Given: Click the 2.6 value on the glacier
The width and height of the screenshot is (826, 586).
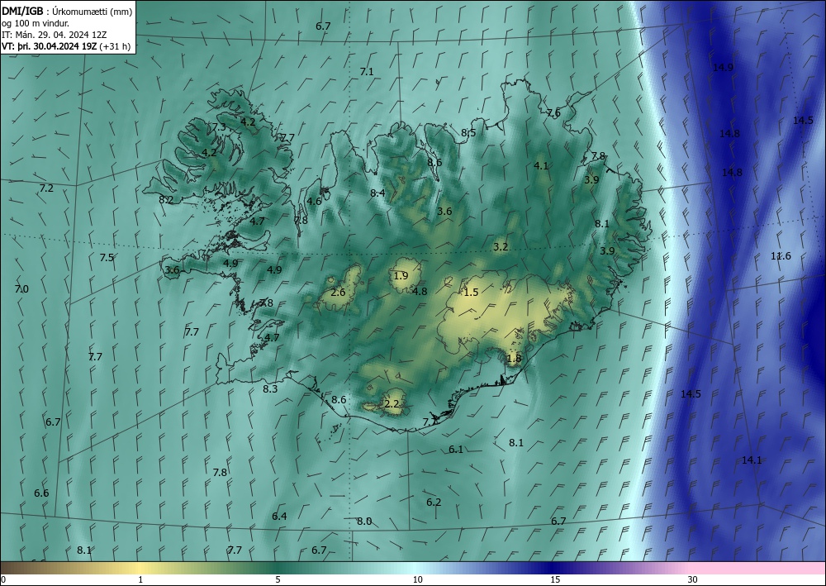Looking at the screenshot, I should pyautogui.click(x=338, y=292).
